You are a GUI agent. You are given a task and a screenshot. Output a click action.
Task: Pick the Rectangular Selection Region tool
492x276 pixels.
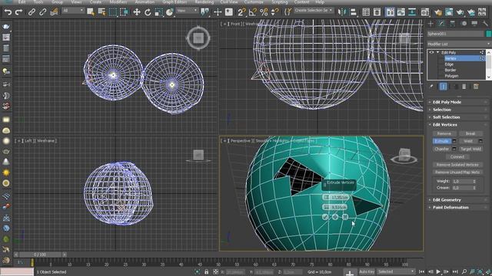113,12
